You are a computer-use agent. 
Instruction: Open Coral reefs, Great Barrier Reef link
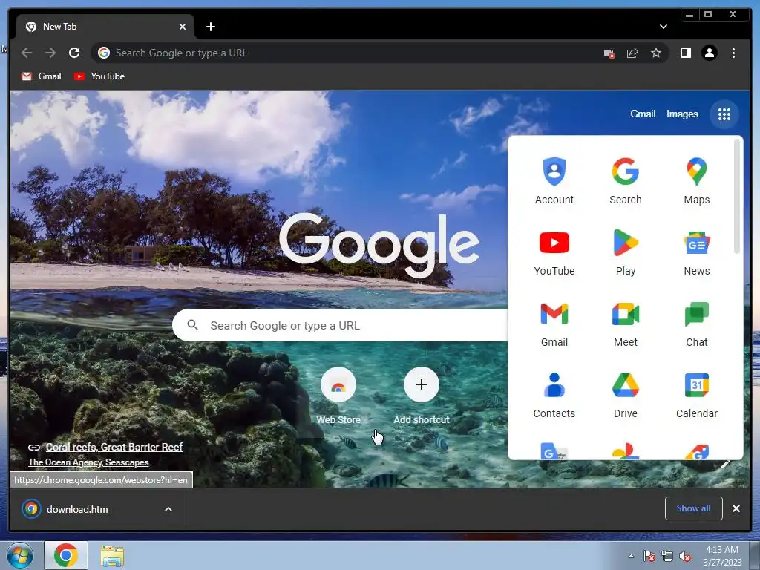tap(114, 447)
